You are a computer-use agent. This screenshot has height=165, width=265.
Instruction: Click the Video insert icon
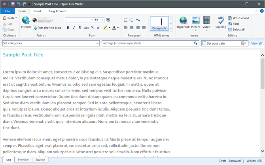pyautogui.click(x=206, y=20)
